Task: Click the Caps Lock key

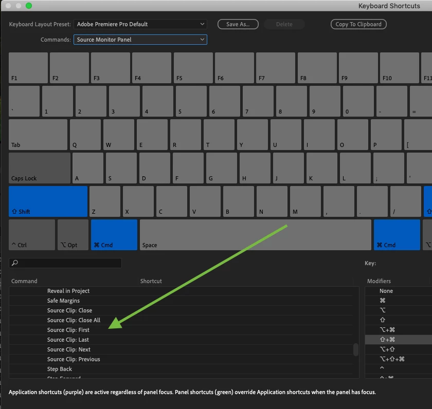Action: 40,168
